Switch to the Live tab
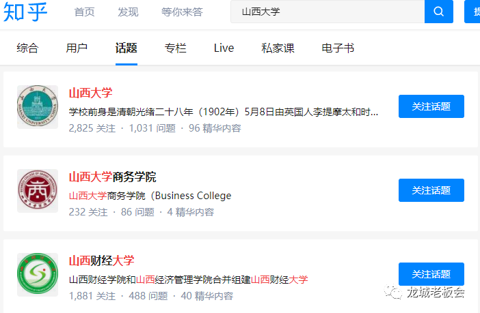 point(224,48)
